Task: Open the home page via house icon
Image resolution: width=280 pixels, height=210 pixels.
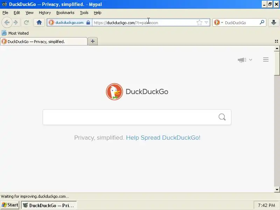Action: 39,22
